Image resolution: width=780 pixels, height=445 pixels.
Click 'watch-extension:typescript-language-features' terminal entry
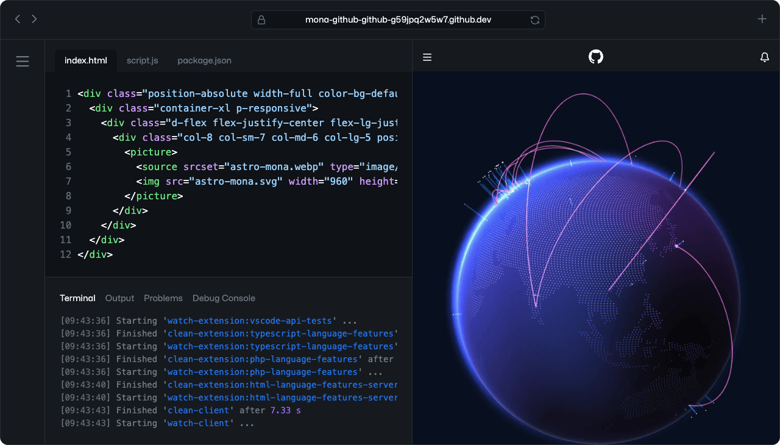[280, 346]
